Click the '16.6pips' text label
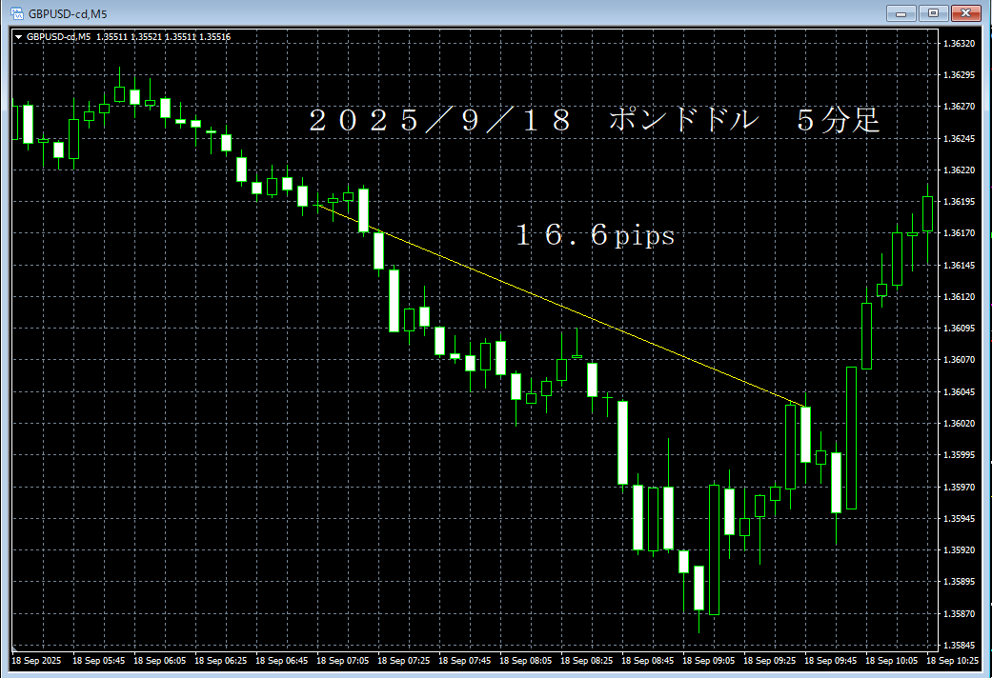 pos(596,235)
